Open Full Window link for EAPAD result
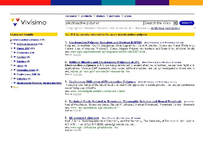Viewport: 203px width, 152px height. coord(167,43)
